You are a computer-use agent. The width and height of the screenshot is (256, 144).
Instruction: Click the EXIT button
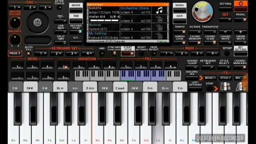pyautogui.click(x=180, y=19)
